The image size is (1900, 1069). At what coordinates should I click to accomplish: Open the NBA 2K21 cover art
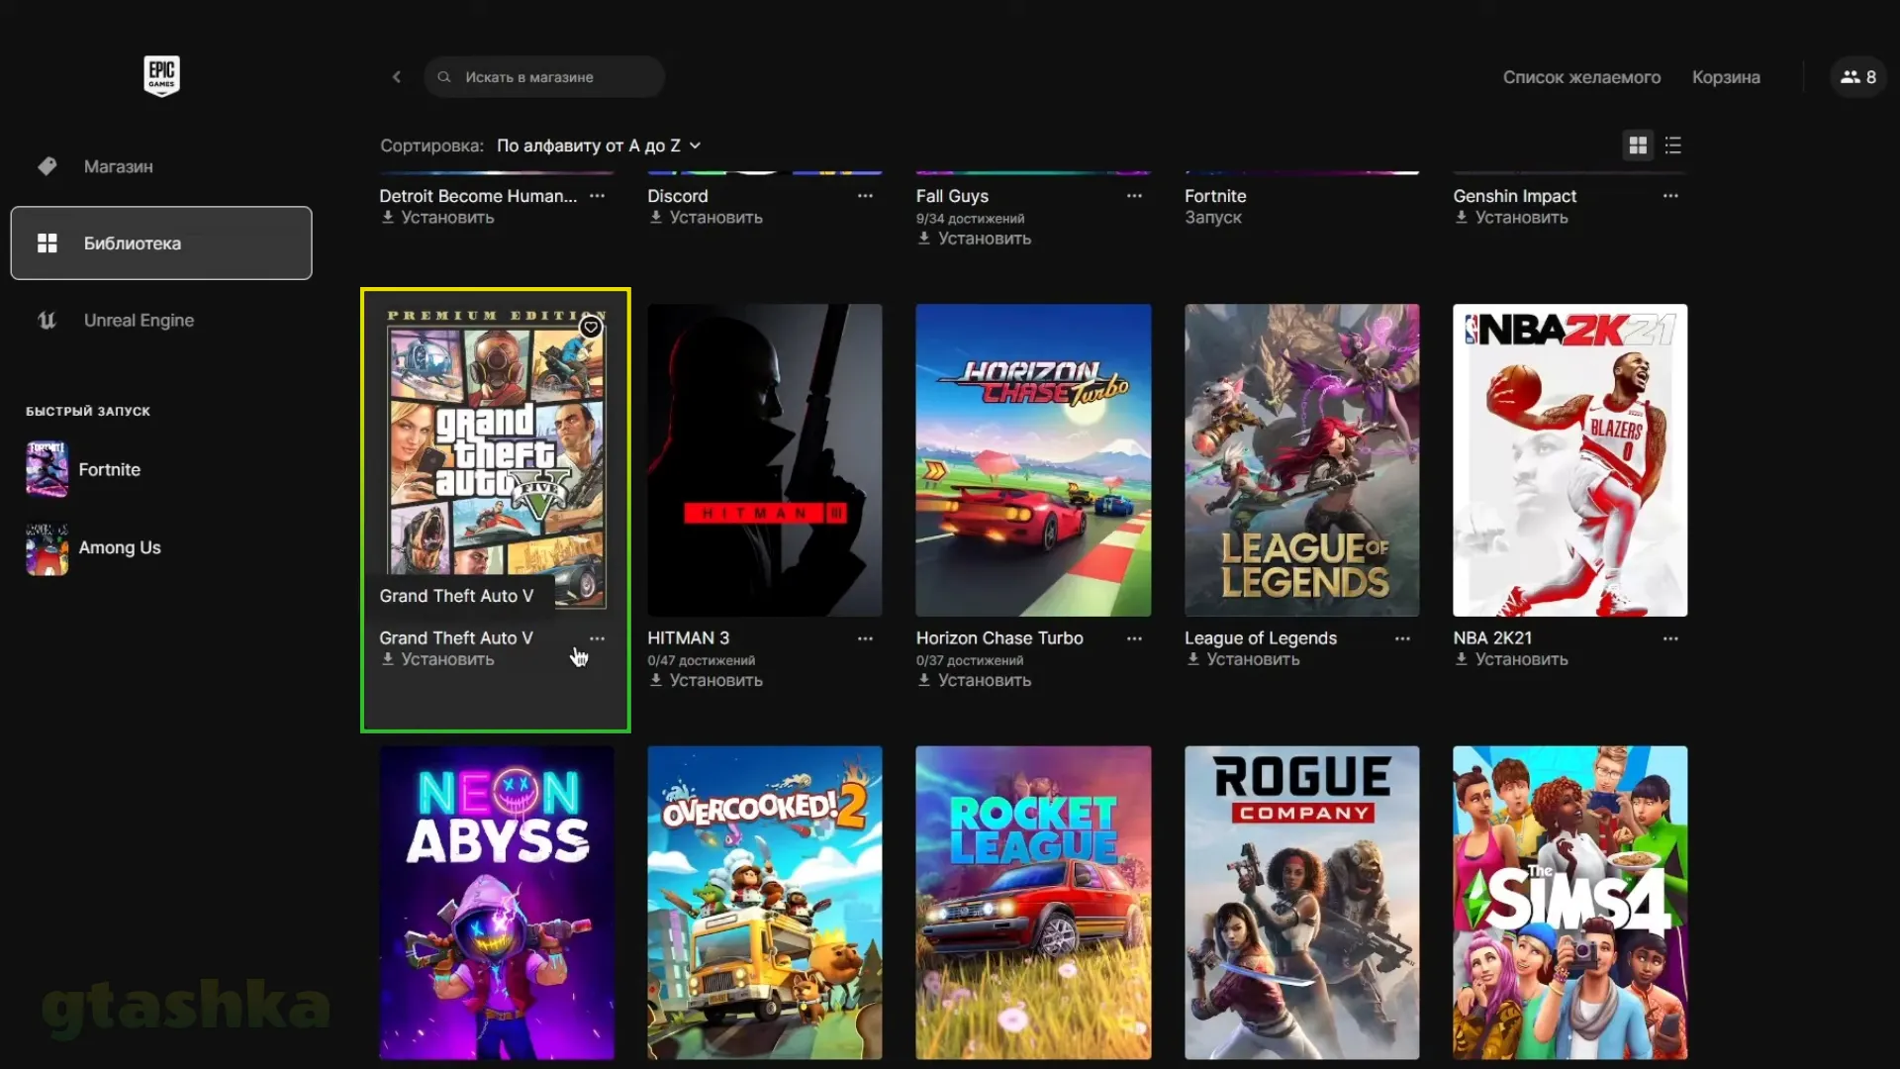1570,460
